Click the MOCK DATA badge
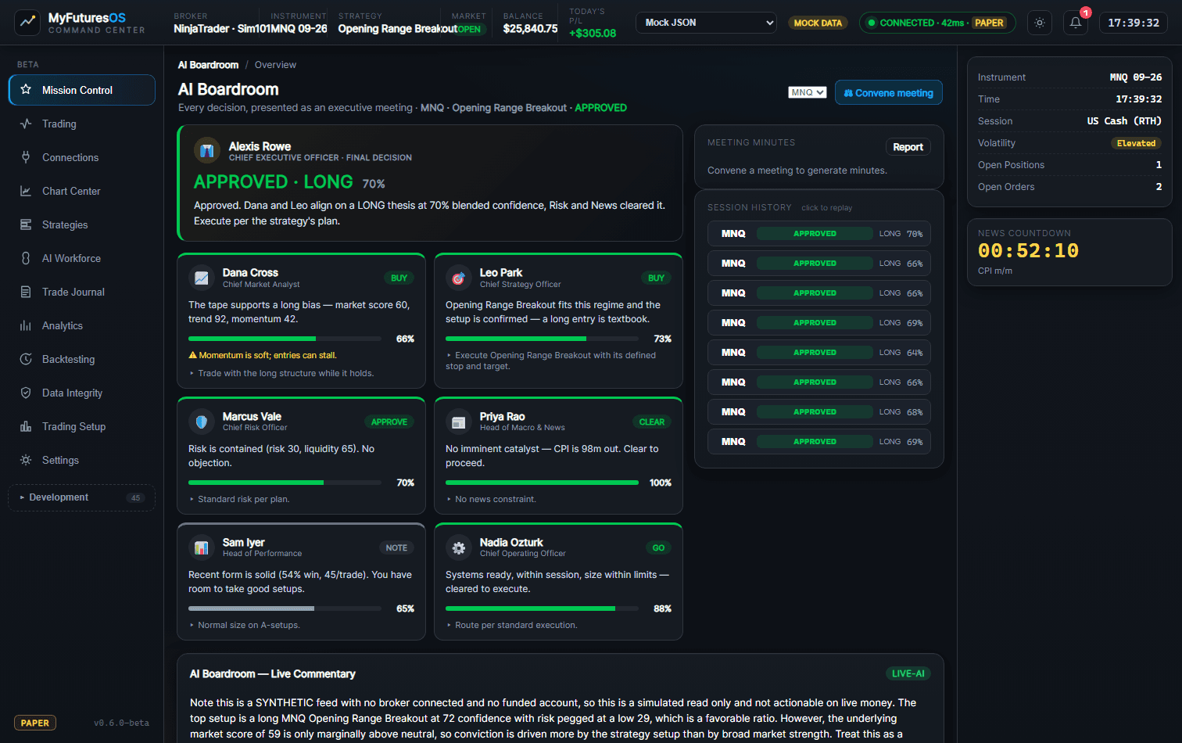This screenshot has width=1182, height=743. 818,23
